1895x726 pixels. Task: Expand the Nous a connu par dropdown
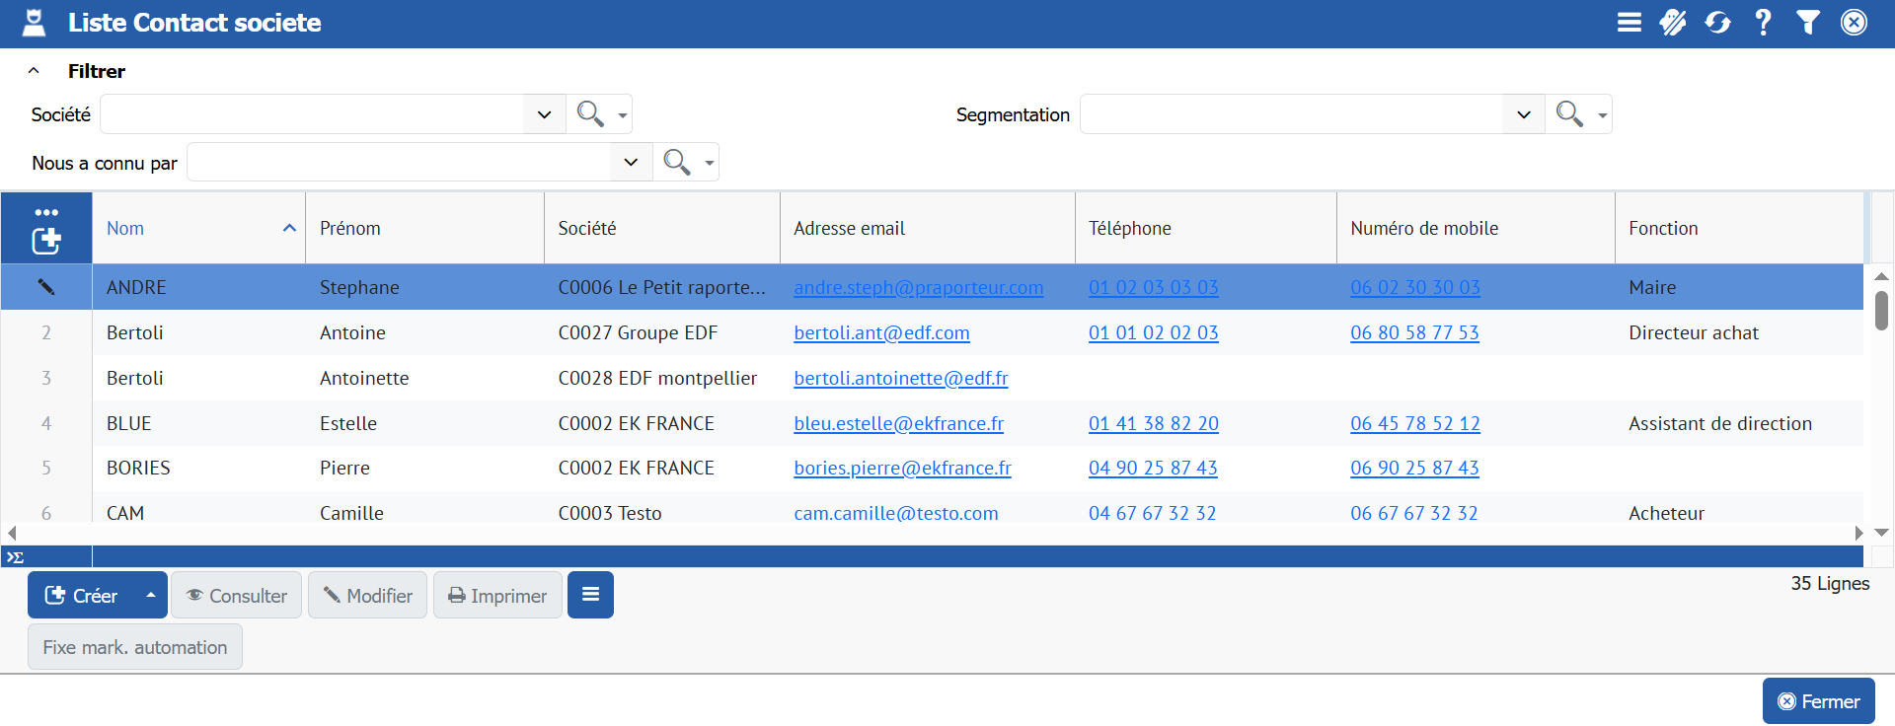pyautogui.click(x=631, y=163)
